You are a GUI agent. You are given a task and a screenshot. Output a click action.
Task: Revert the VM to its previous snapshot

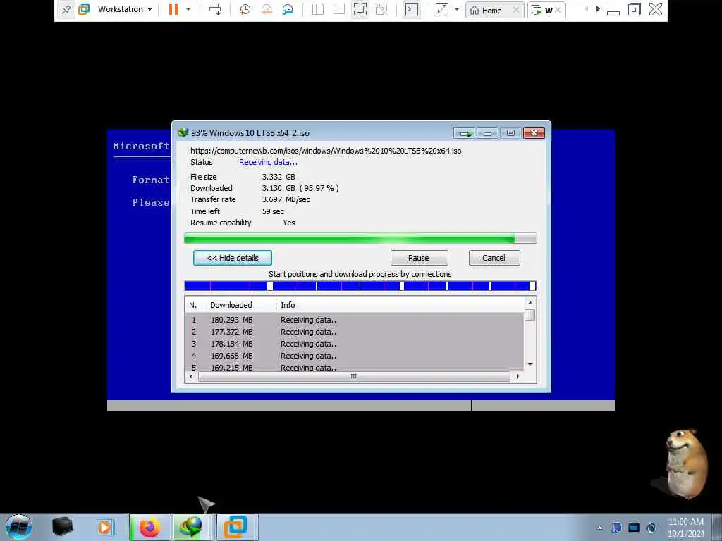tap(266, 9)
